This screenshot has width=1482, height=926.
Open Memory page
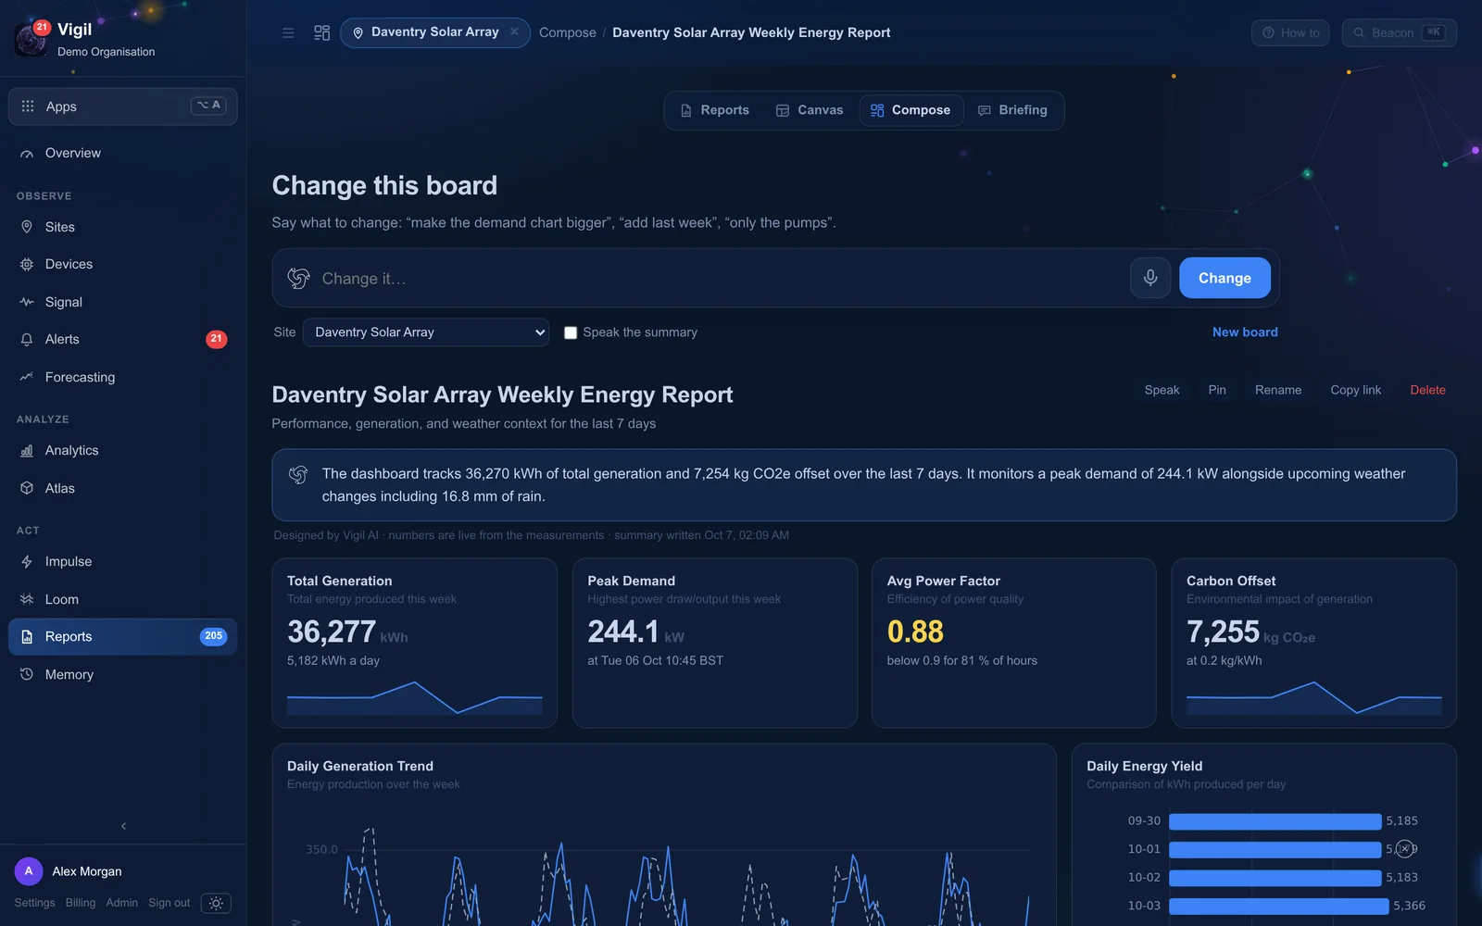click(122, 674)
